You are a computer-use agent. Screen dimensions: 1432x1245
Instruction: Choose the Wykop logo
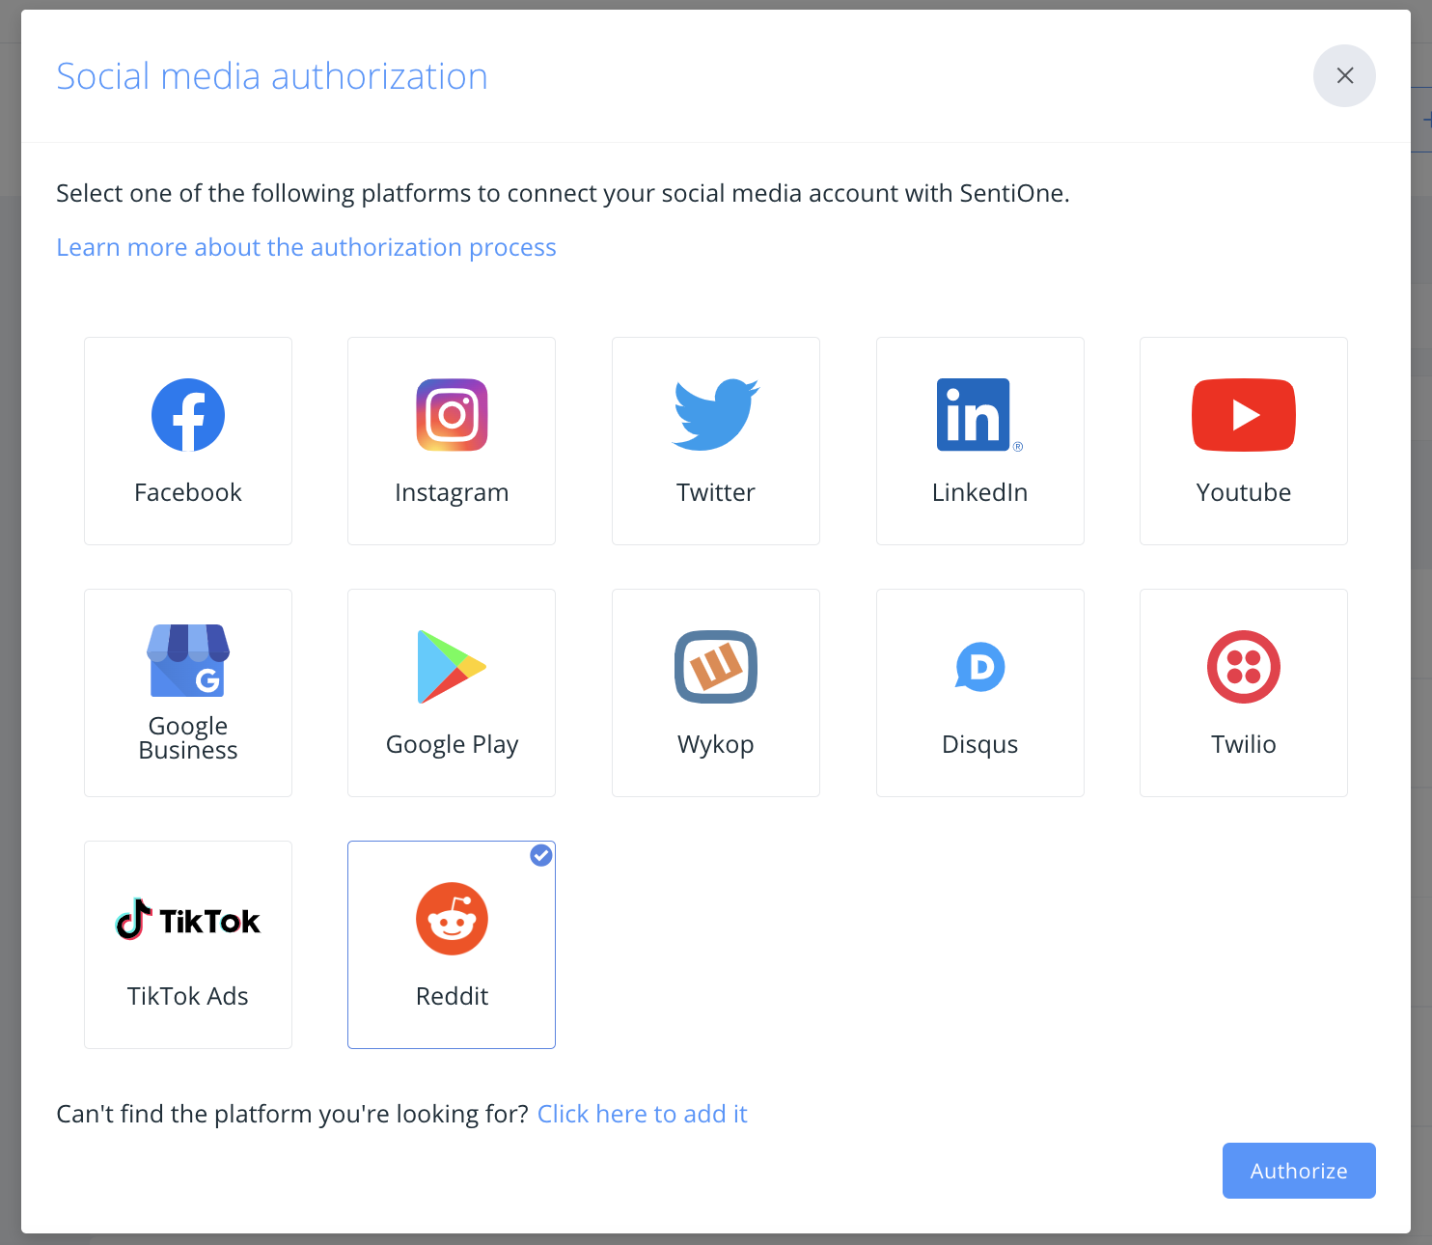pos(716,667)
